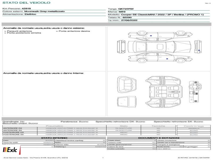The width and height of the screenshot is (213, 160).
Task: Click the ANTERIORE DX tyre row label
Action: [13, 128]
